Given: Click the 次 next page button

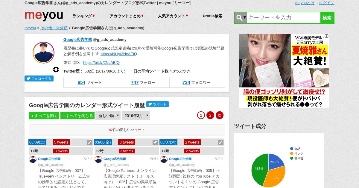Looking at the screenshot, I should coord(220,115).
